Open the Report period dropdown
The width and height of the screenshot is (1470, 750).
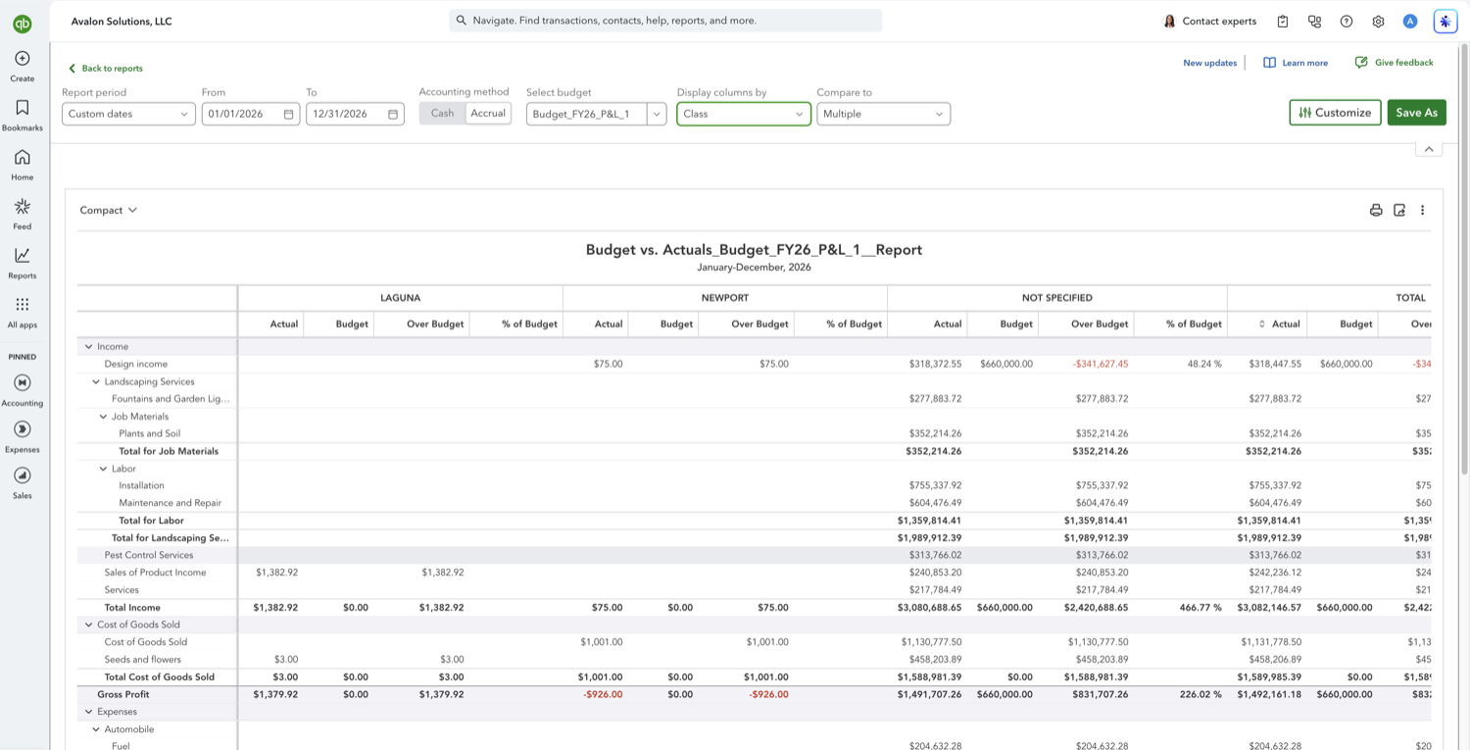pyautogui.click(x=128, y=114)
